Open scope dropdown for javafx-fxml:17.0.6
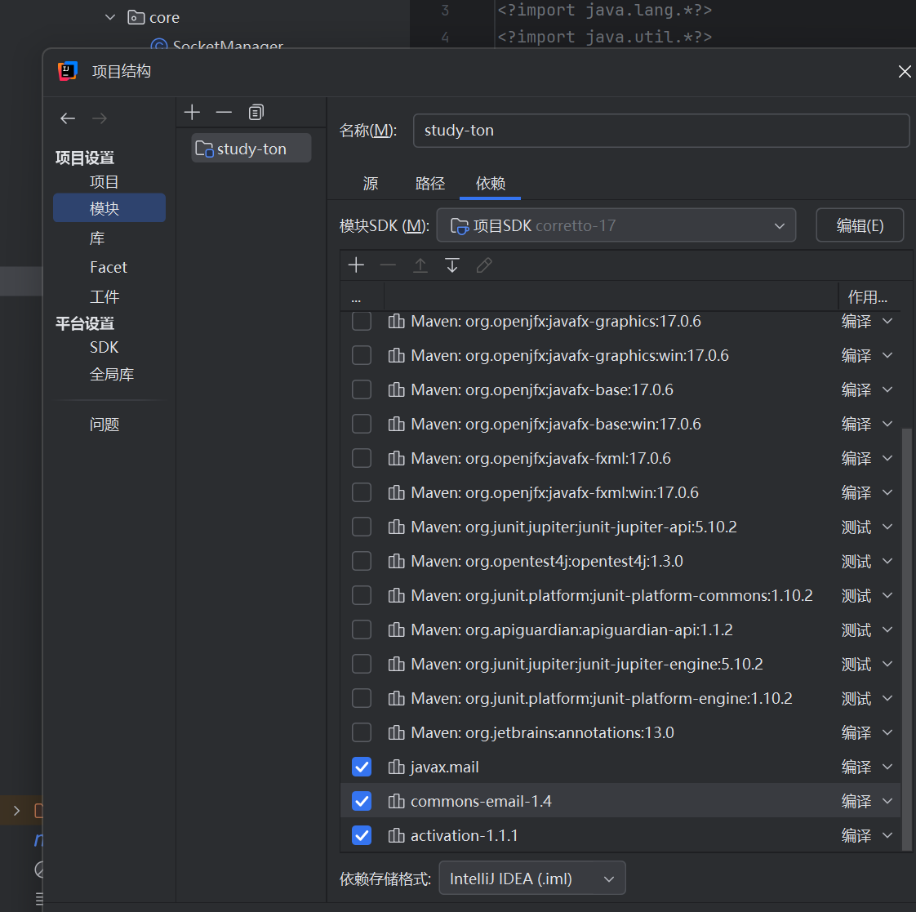 (x=887, y=458)
